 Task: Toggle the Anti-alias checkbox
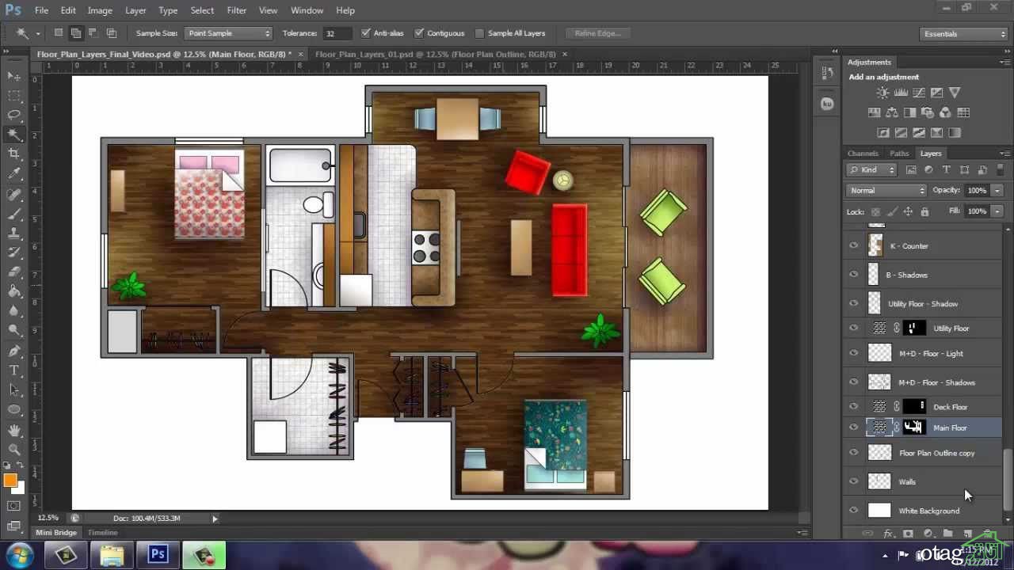pyautogui.click(x=365, y=33)
